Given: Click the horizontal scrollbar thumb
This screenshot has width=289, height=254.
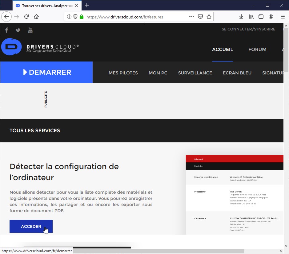Looking at the screenshot, I should [x=159, y=251].
